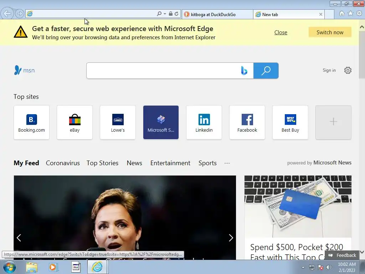Open the IE Tools gear icon

tap(359, 14)
